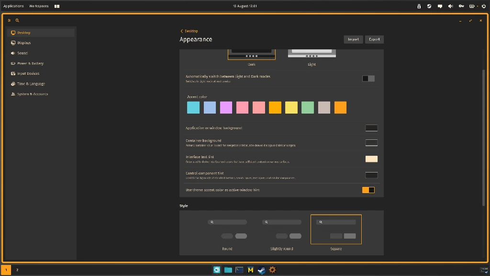Click the Export button
Screen dimensions: 490x276
click(374, 39)
